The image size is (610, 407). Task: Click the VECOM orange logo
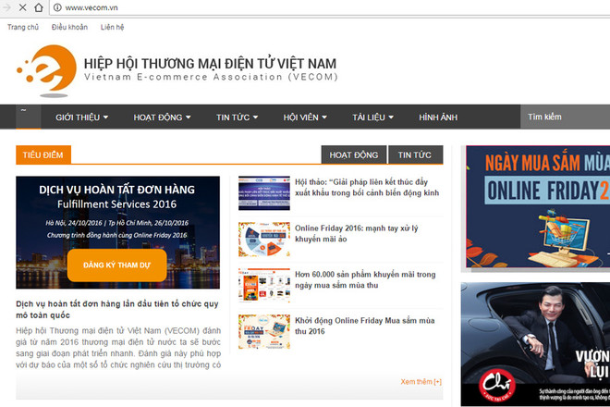click(x=47, y=71)
